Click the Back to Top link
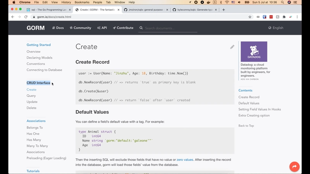This screenshot has width=310, height=174. [x=246, y=126]
